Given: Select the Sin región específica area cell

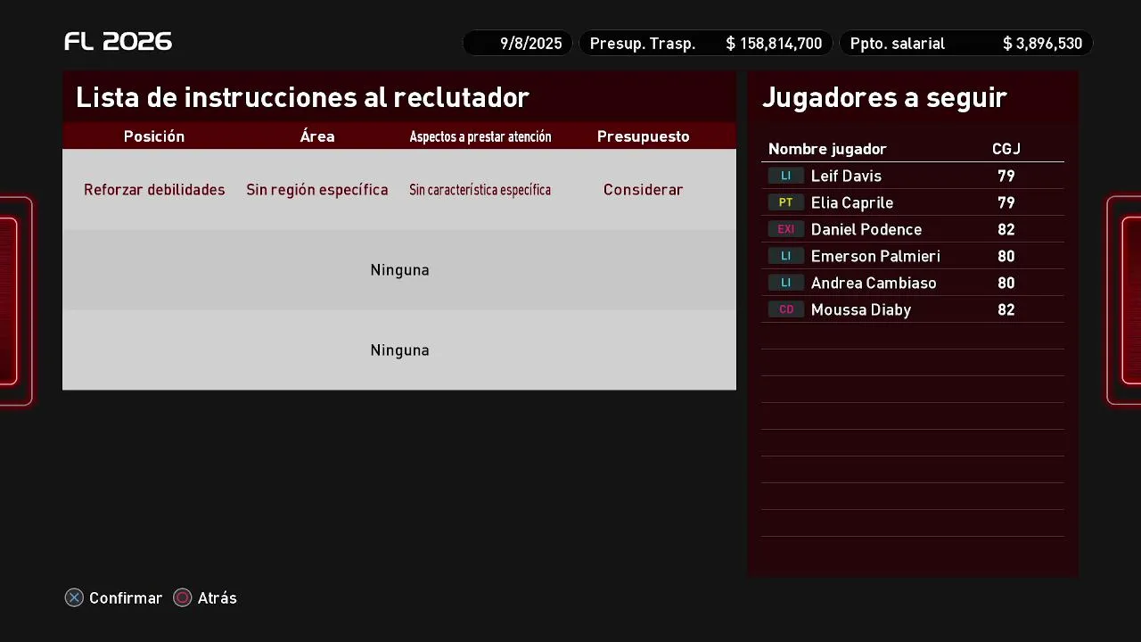Looking at the screenshot, I should [x=317, y=190].
